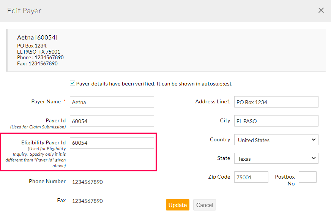Click the City input containing EL PASO
331x212 pixels.
276,121
